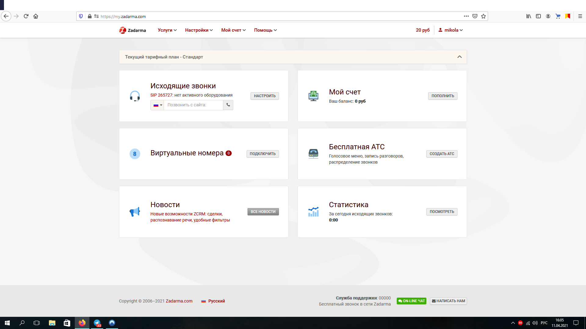Click the phone call icon button

click(228, 105)
